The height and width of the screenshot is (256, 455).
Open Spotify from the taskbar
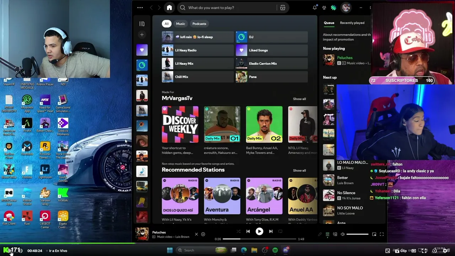275,250
